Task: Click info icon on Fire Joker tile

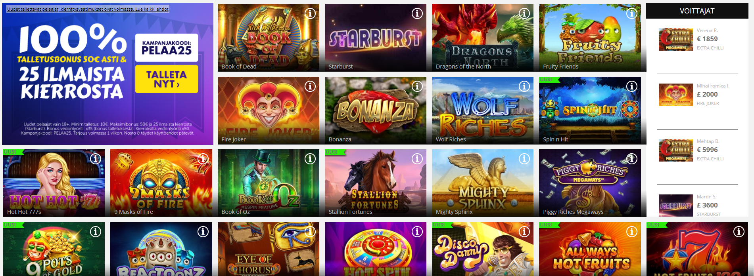Action: 310,86
